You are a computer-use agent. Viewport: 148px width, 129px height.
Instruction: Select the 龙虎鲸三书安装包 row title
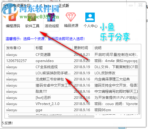click(x=50, y=79)
